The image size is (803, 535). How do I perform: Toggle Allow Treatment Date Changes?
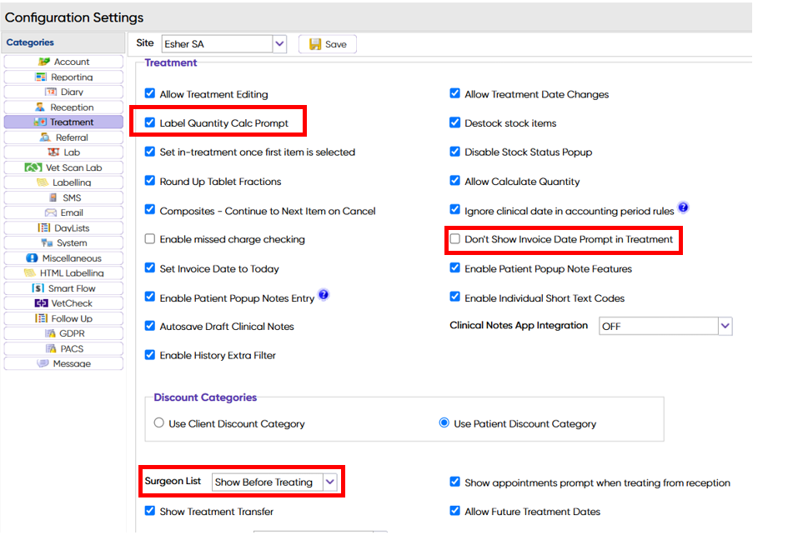[454, 93]
